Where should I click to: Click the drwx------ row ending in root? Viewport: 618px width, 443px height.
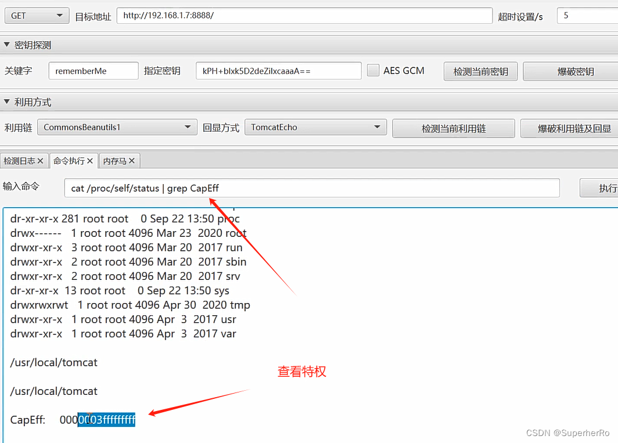pyautogui.click(x=128, y=233)
